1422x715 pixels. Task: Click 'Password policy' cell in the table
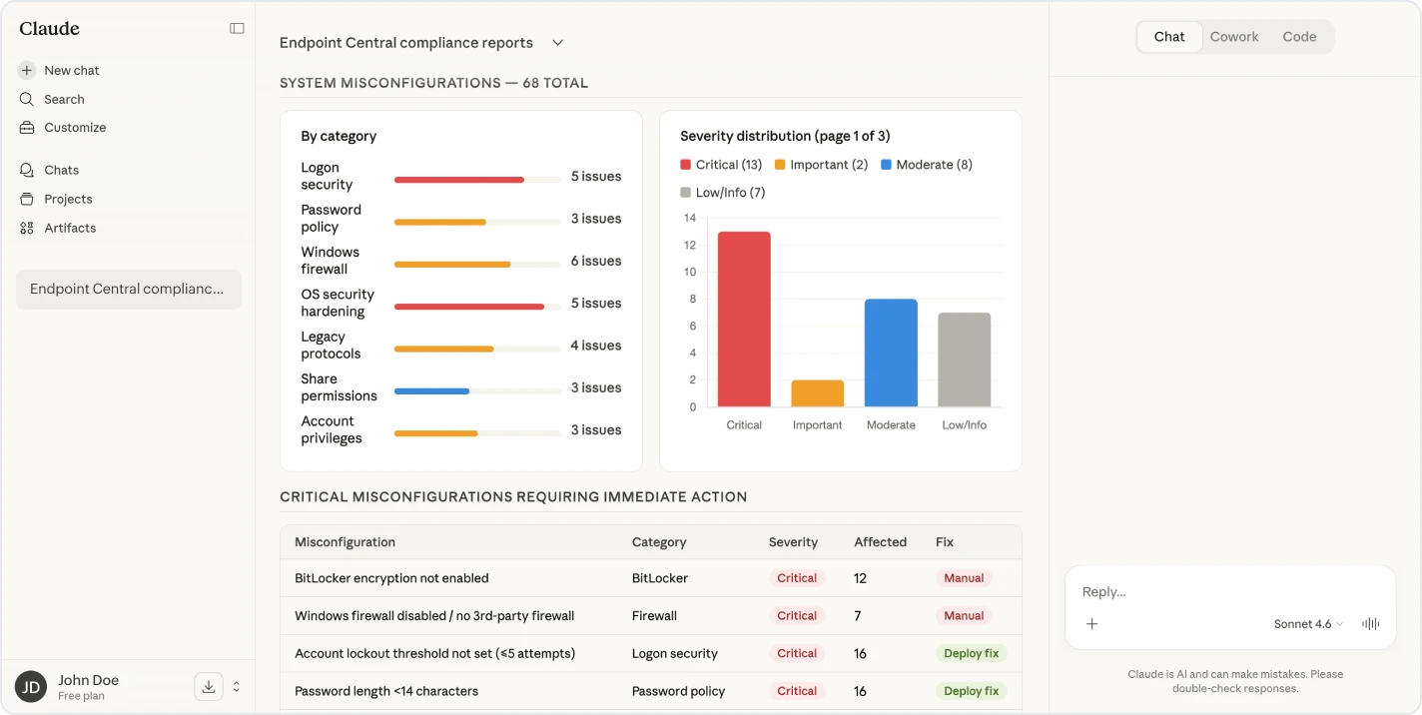click(x=679, y=691)
